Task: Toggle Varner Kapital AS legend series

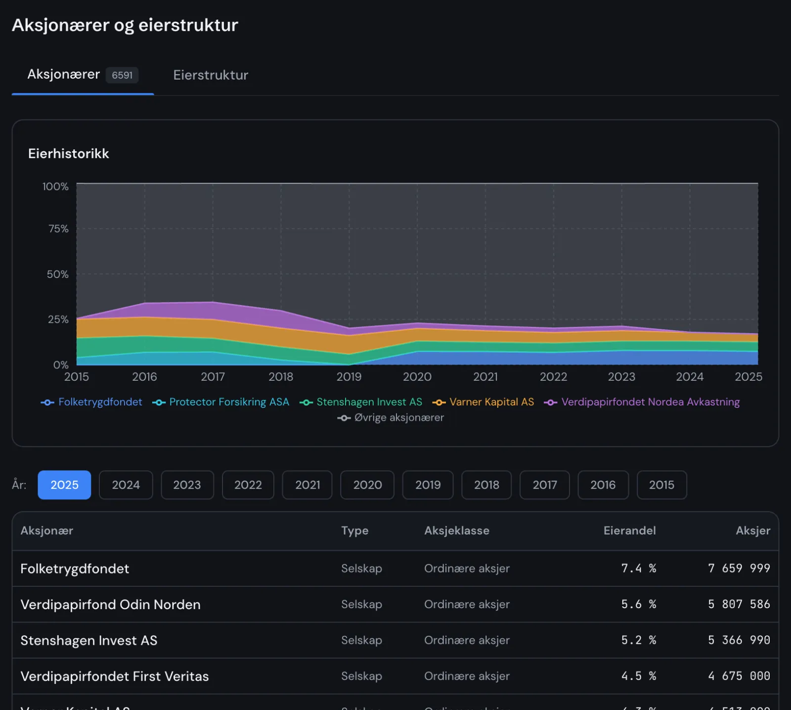Action: [x=483, y=402]
